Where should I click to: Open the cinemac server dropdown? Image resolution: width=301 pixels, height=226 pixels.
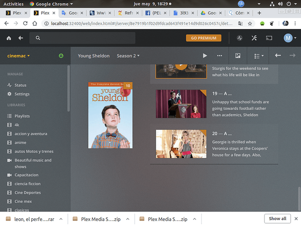click(19, 56)
